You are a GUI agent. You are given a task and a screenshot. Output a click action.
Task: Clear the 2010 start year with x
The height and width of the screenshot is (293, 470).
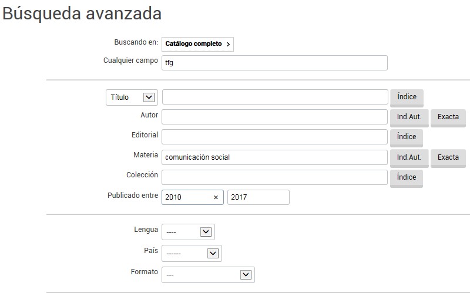(x=215, y=198)
